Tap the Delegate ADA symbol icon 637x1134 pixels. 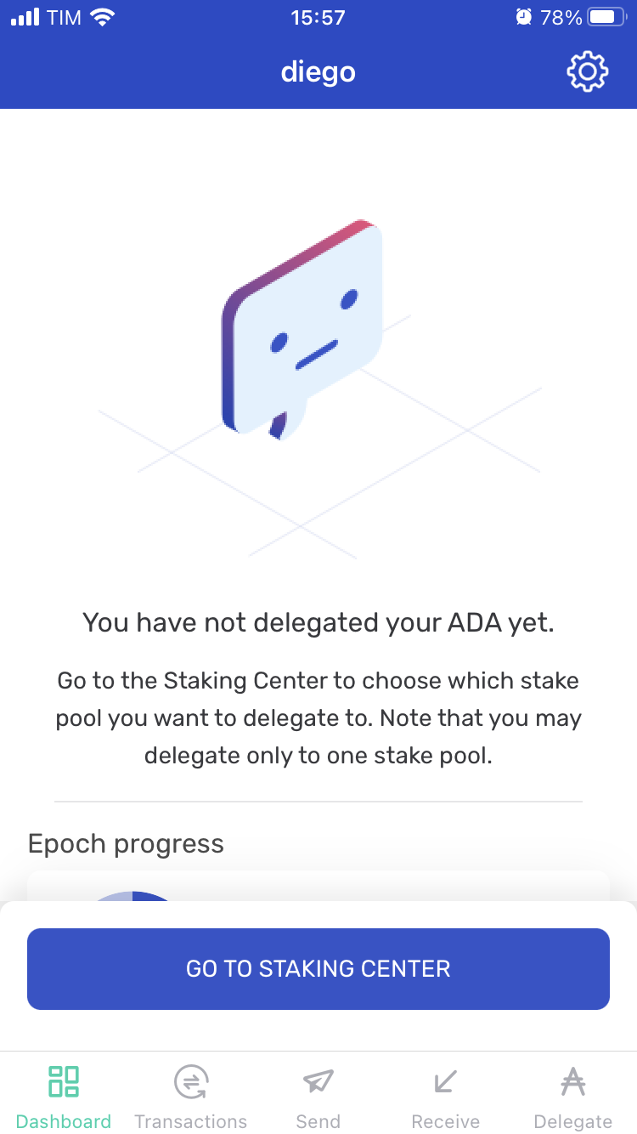[x=573, y=1081]
